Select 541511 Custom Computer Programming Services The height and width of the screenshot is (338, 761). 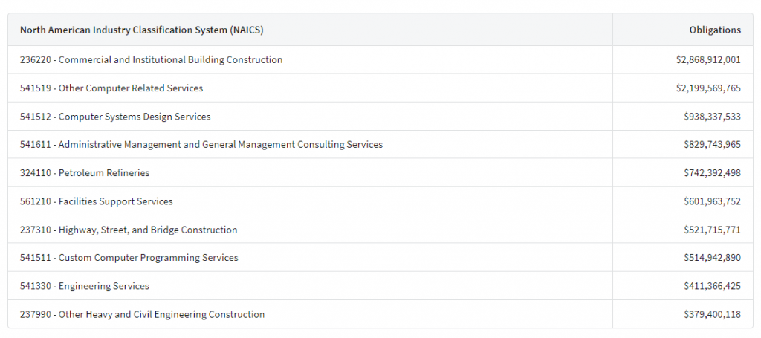129,258
